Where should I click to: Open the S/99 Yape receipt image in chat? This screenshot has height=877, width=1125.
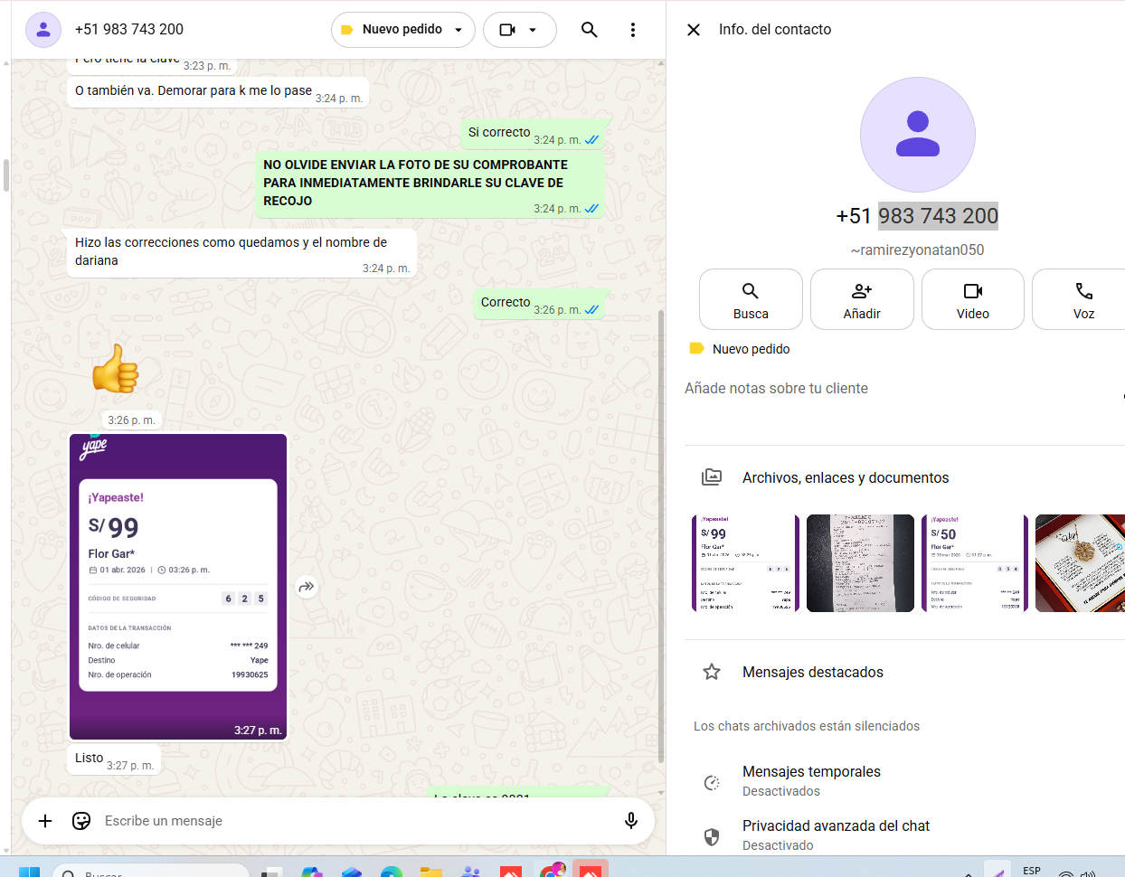click(178, 586)
